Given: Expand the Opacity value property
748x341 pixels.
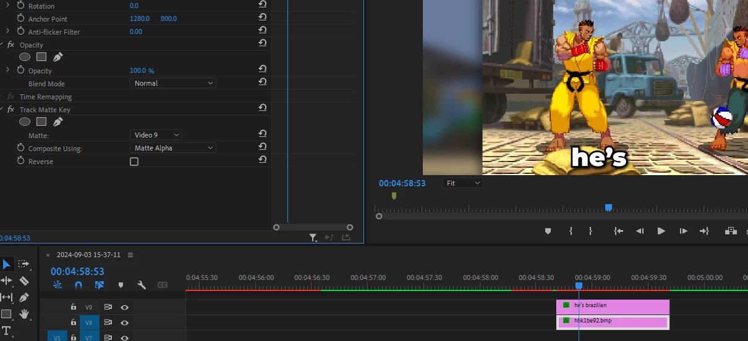Looking at the screenshot, I should click(7, 70).
